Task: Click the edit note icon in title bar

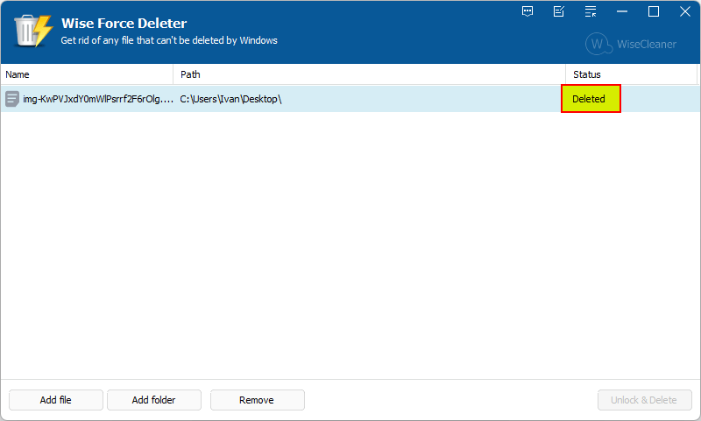Action: pos(559,11)
